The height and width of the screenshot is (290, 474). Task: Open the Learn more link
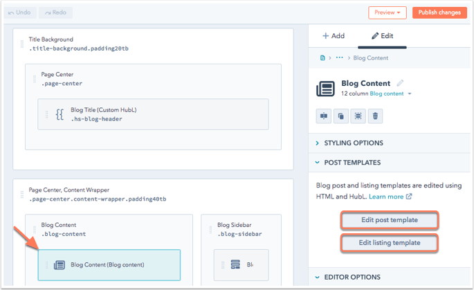[390, 197]
